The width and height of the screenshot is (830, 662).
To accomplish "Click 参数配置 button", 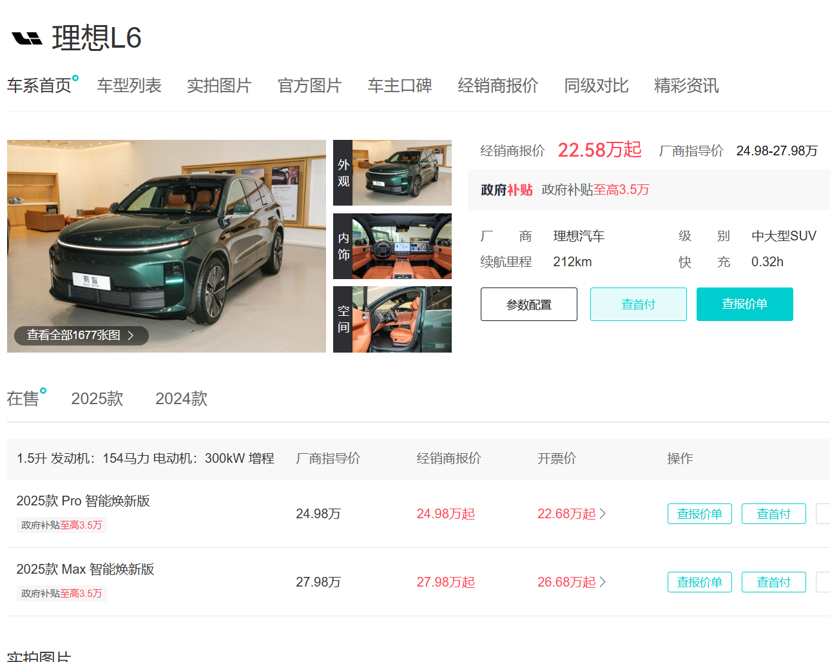I will coord(529,304).
